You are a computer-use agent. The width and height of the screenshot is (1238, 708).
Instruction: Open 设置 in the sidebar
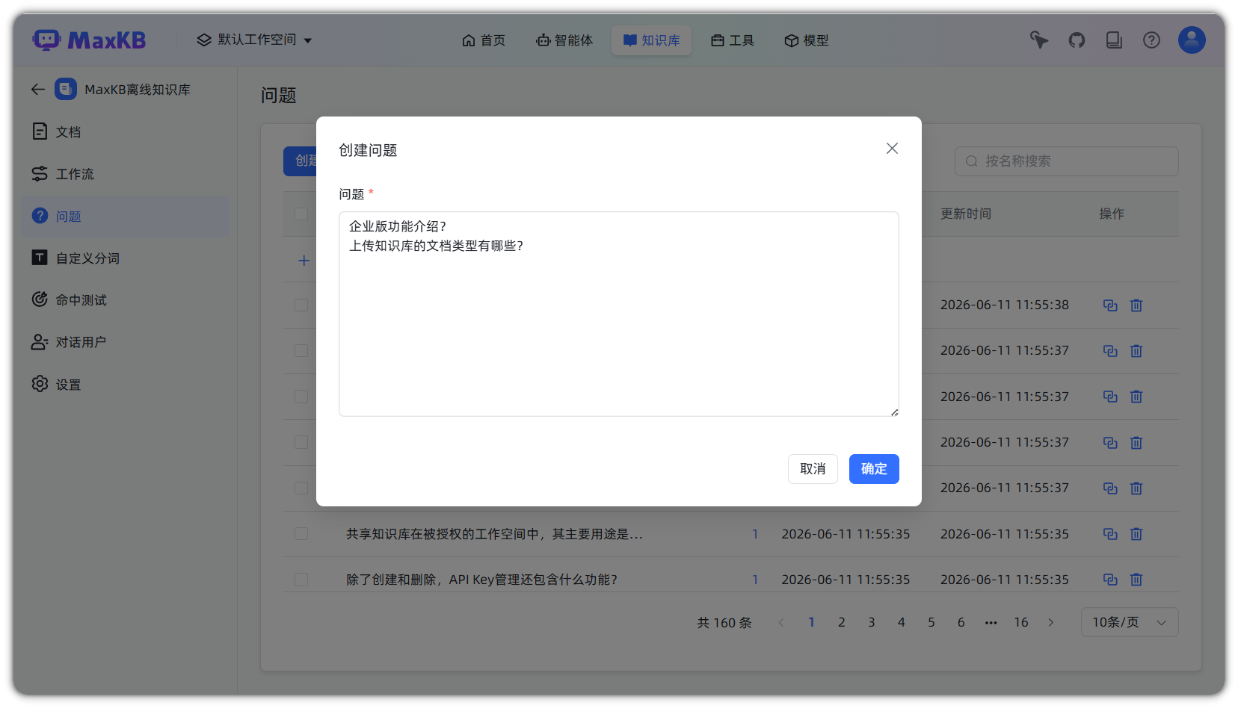[x=126, y=385]
